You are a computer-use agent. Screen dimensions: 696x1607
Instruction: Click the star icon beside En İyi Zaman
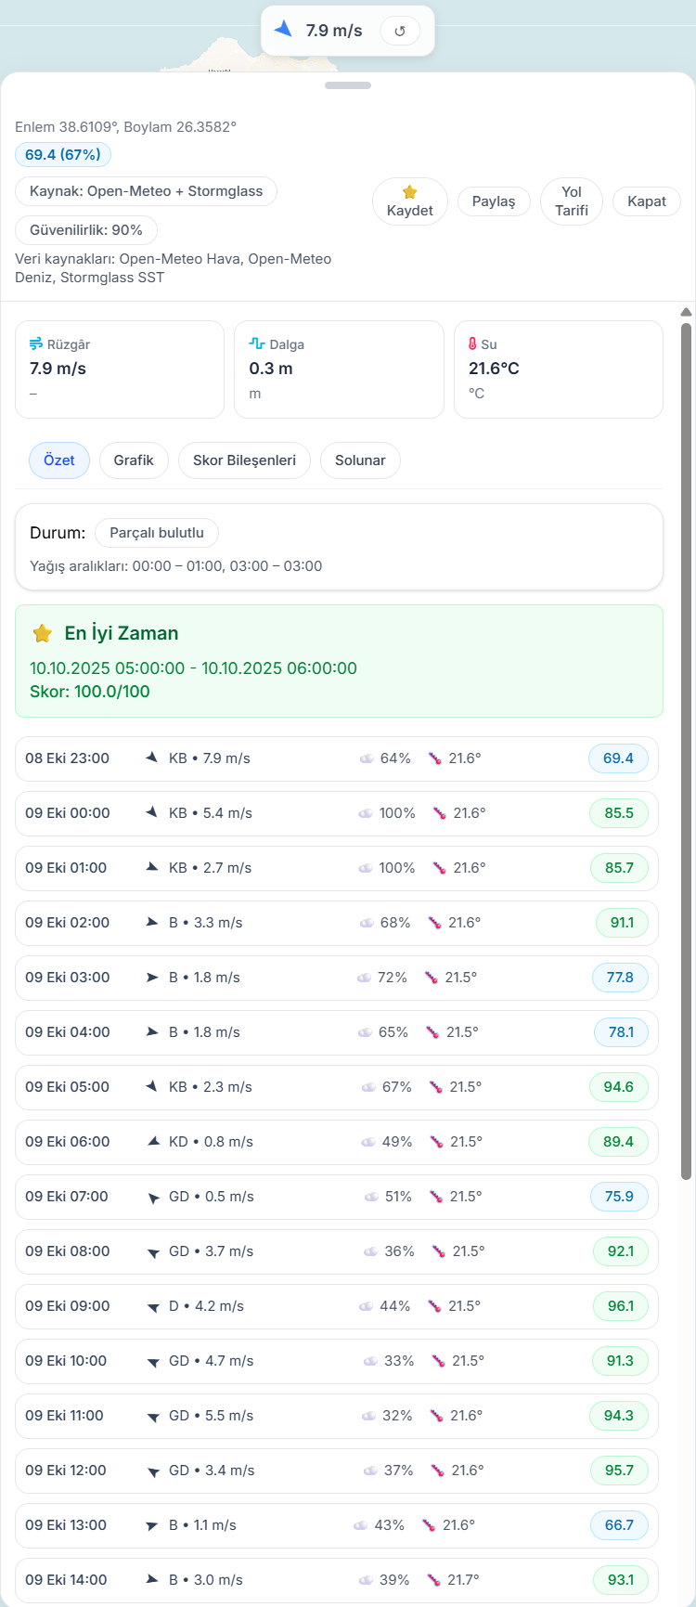click(x=43, y=634)
